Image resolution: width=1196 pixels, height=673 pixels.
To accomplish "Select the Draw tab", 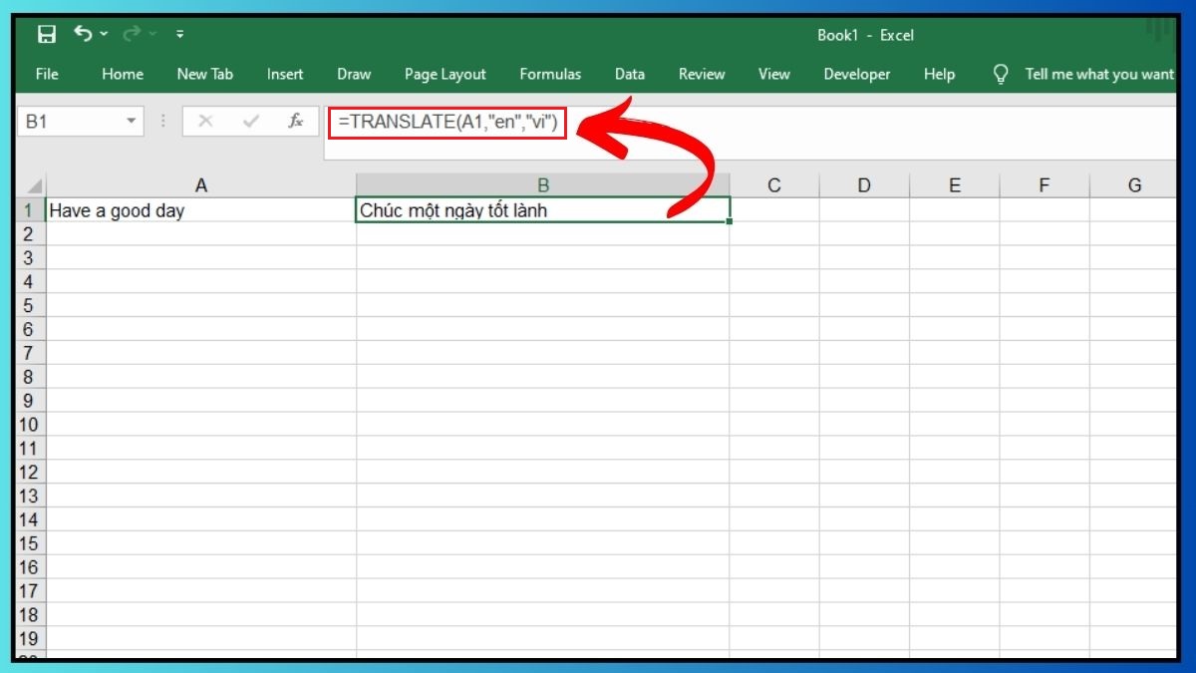I will (x=353, y=73).
